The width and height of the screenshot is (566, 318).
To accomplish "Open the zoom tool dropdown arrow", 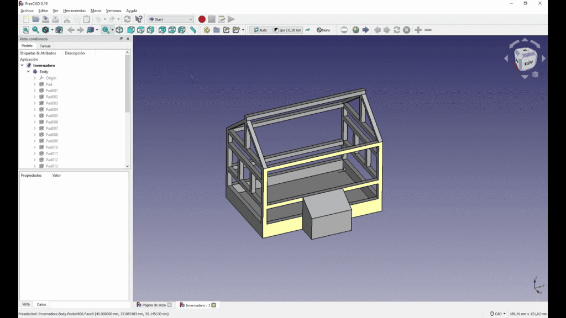I will coord(112,30).
